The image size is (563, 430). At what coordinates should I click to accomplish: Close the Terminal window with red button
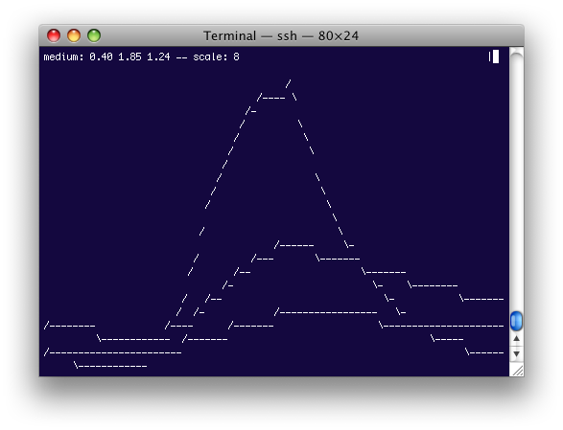54,35
